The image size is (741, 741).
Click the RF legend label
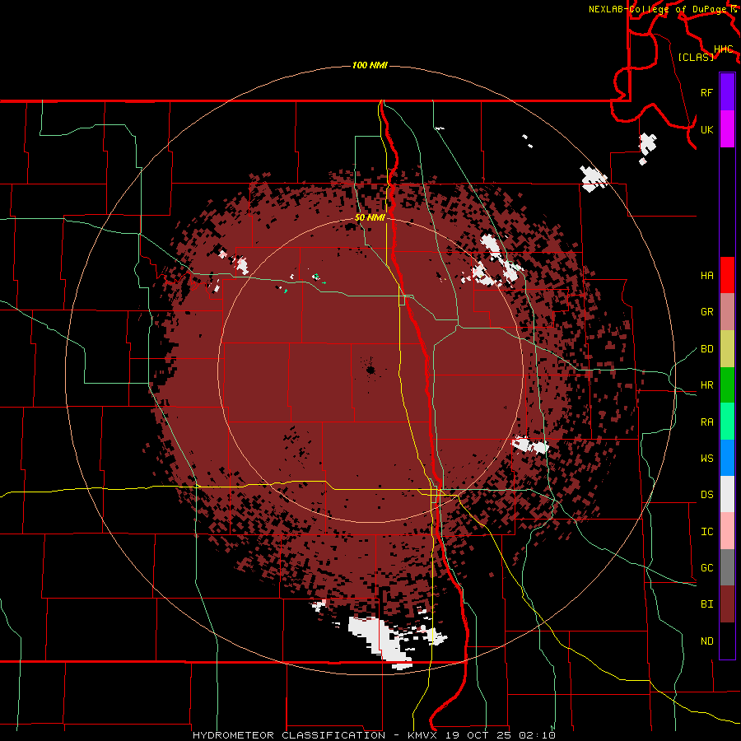click(706, 92)
